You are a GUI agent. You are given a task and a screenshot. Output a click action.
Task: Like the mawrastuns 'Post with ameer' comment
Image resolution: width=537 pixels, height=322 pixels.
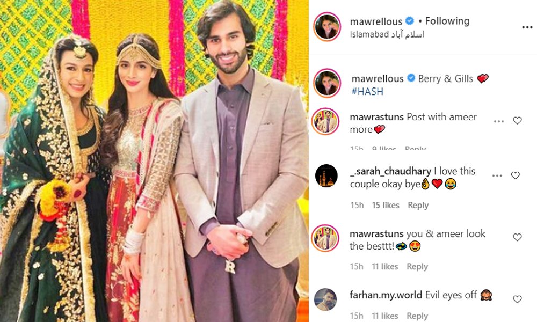click(x=517, y=120)
